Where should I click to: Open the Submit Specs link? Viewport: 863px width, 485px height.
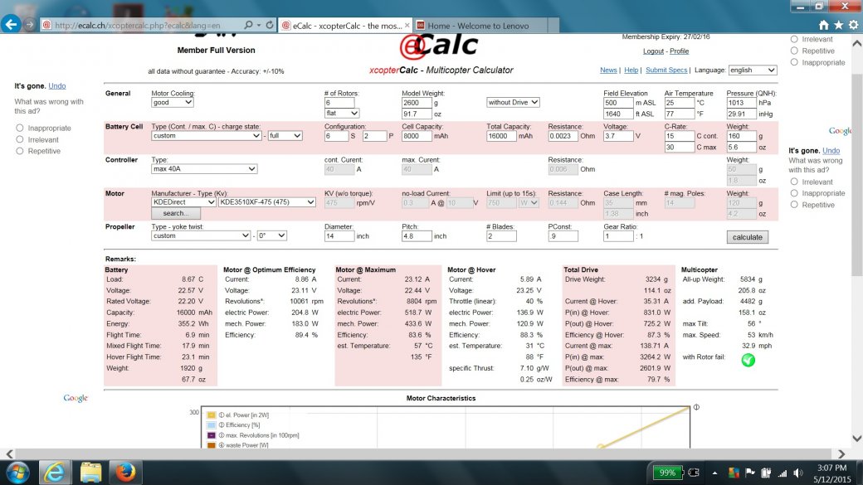point(666,70)
